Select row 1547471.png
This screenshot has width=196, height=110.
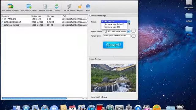pyautogui.click(x=44, y=19)
